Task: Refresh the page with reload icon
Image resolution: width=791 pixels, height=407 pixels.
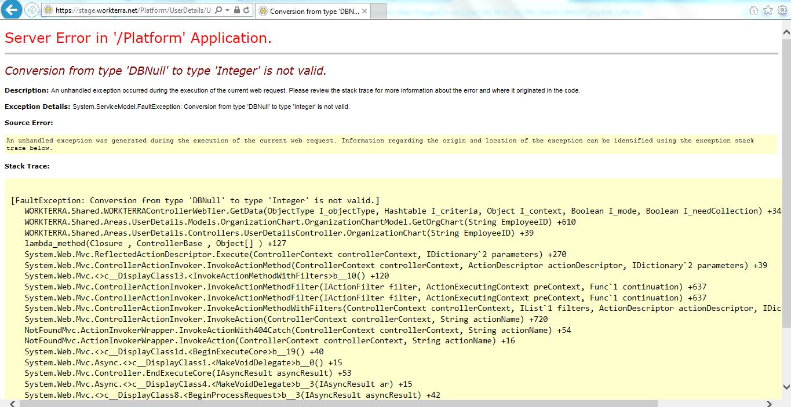Action: coord(246,10)
